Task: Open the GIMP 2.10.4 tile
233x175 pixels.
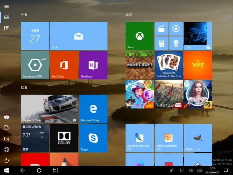Action: (198, 138)
